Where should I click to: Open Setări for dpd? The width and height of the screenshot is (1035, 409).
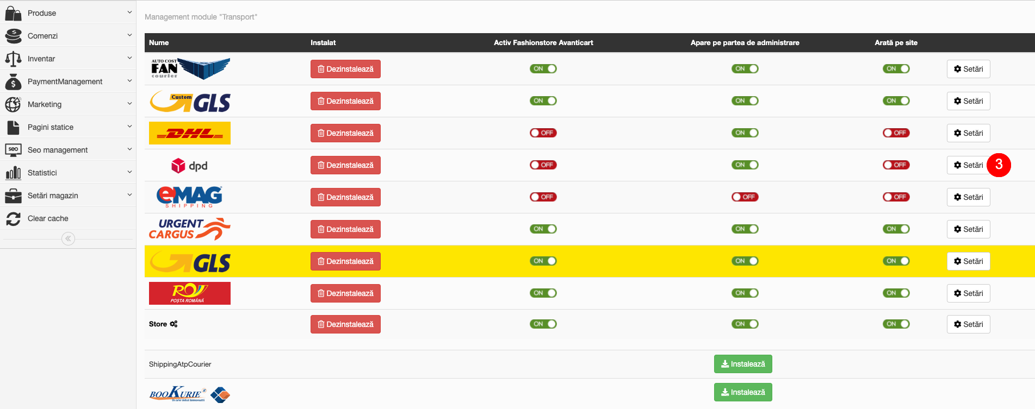coord(968,165)
